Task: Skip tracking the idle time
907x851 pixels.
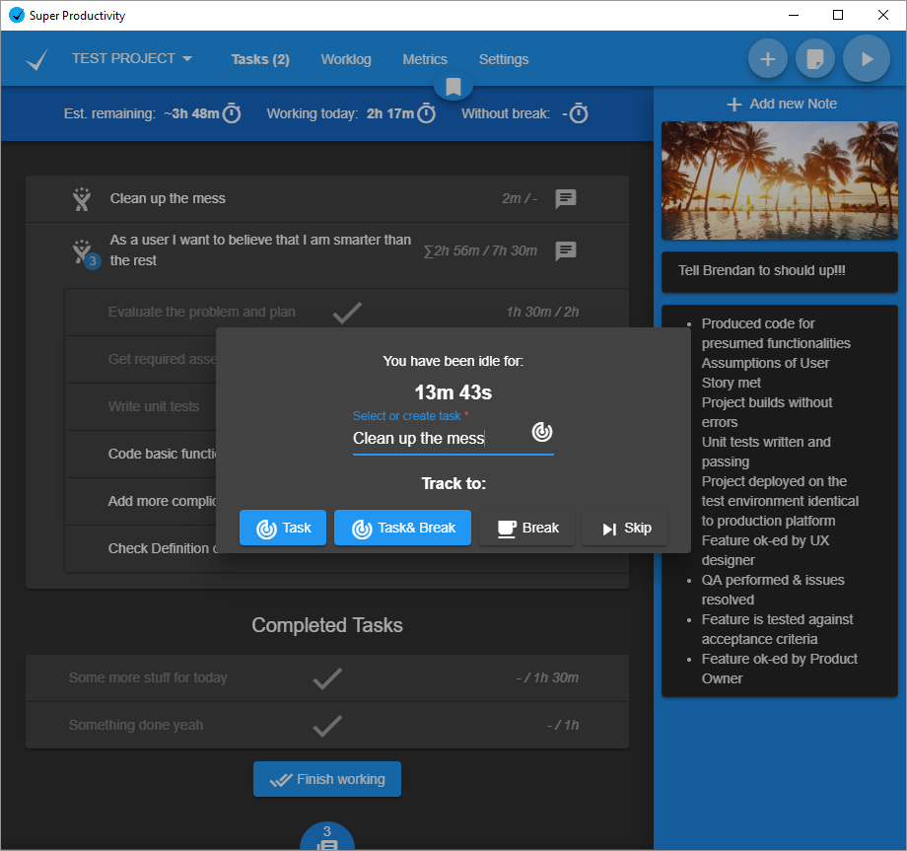Action: pyautogui.click(x=625, y=528)
